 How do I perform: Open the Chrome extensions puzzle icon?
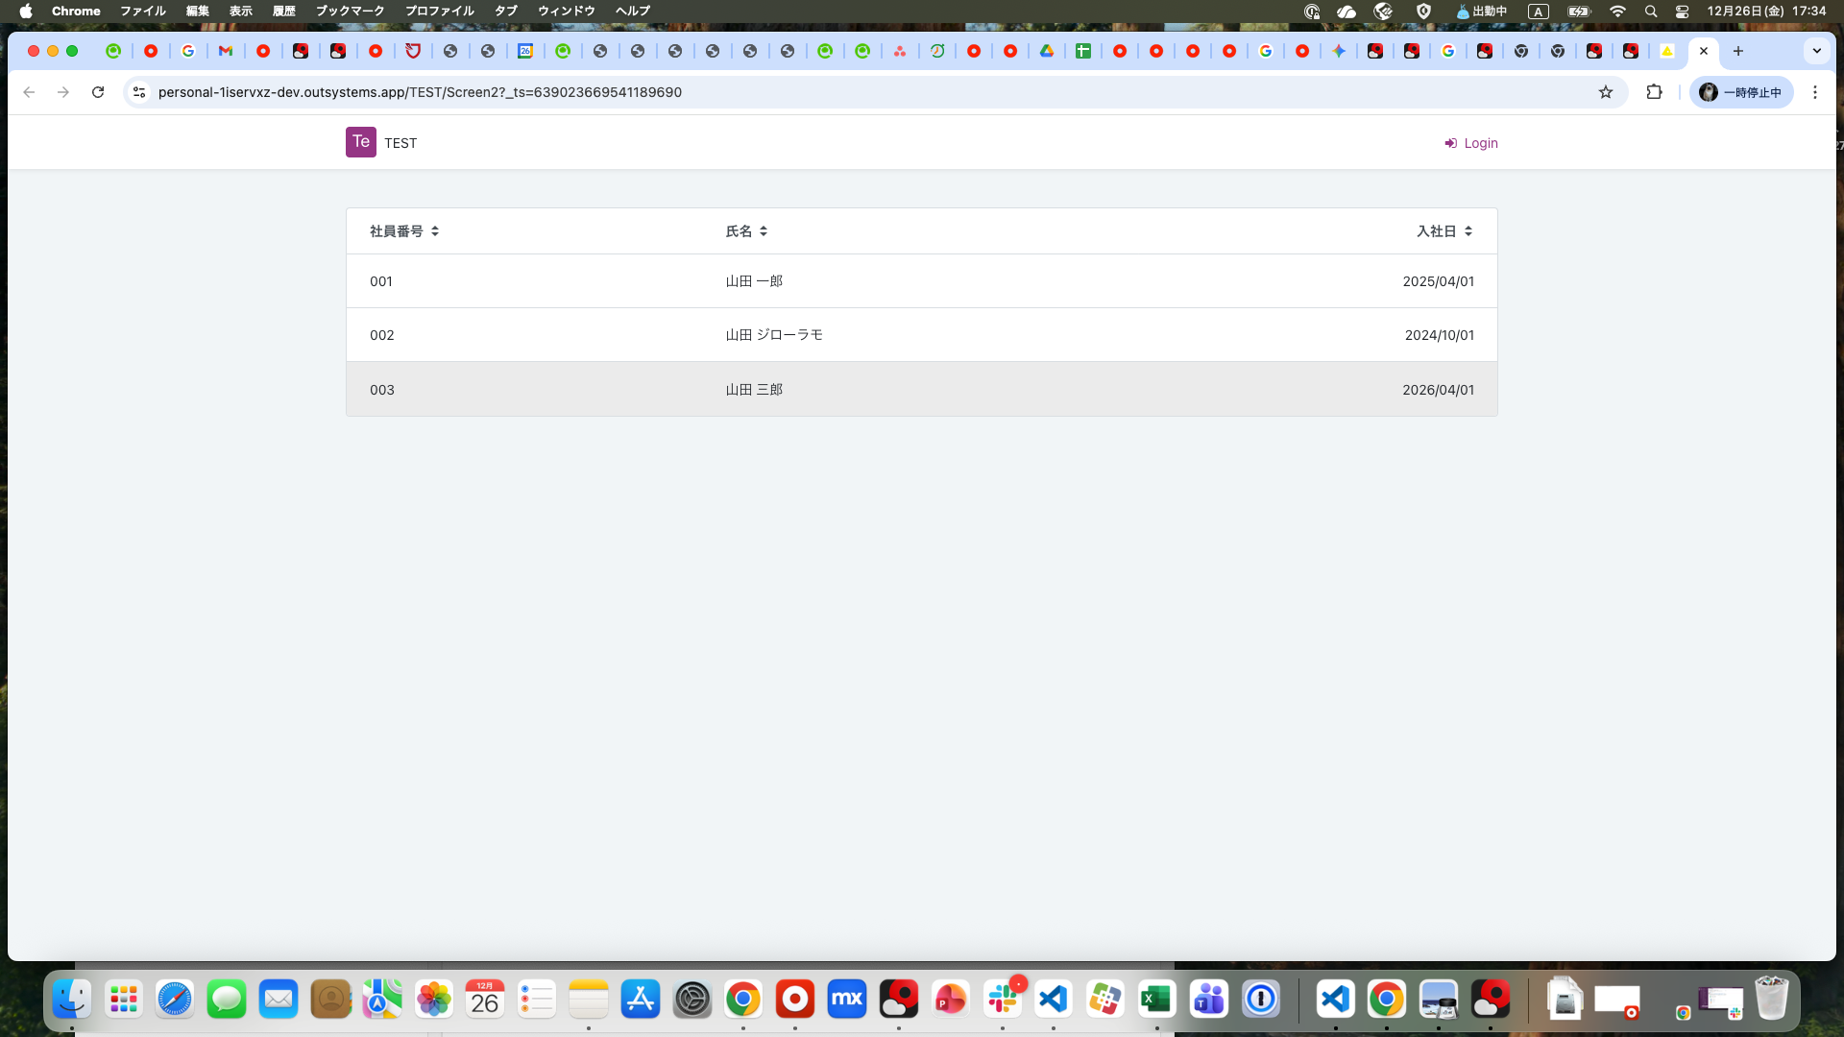coord(1654,92)
